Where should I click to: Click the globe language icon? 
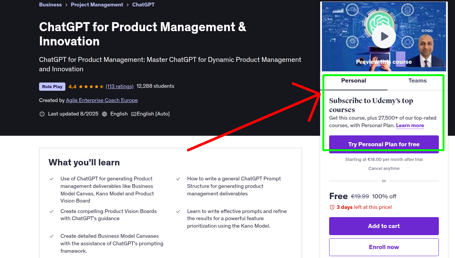click(x=104, y=114)
